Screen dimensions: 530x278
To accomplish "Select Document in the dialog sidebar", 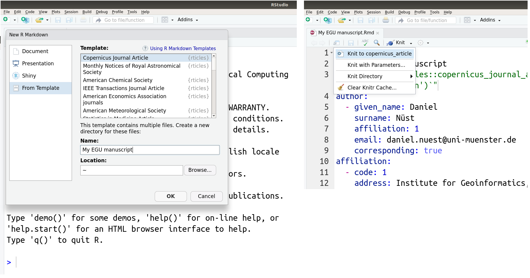I will [x=41, y=51].
